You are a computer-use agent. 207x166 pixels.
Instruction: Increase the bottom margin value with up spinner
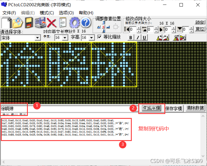point(191,28)
